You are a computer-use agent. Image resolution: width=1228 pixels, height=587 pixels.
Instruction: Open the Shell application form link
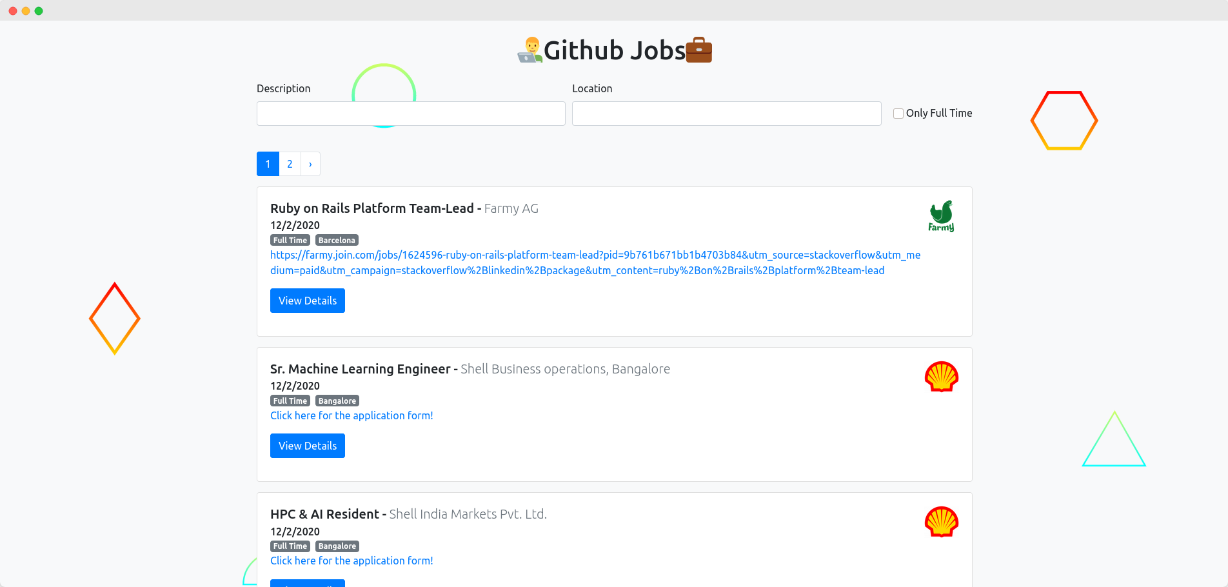click(x=351, y=415)
